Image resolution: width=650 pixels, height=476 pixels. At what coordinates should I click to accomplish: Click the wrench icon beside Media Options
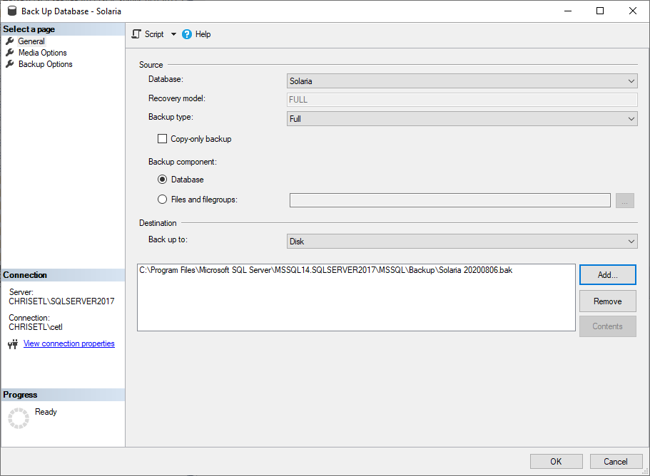pyautogui.click(x=10, y=53)
